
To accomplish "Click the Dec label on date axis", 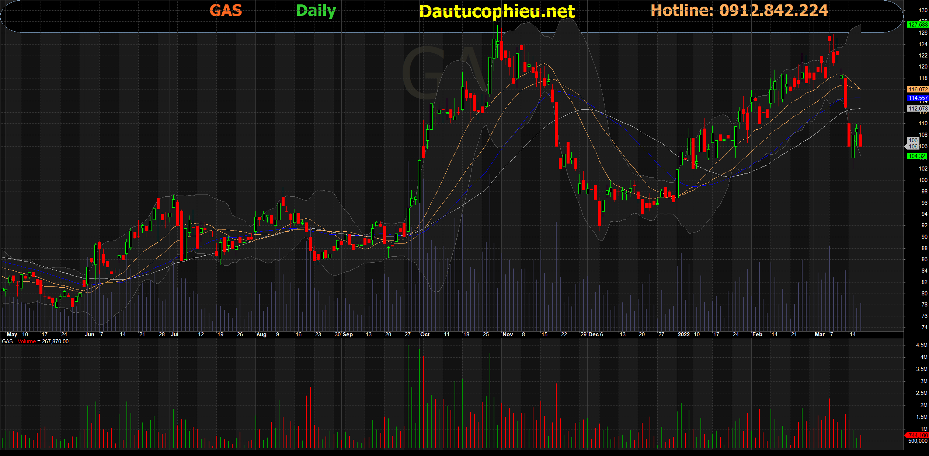I will tap(594, 334).
